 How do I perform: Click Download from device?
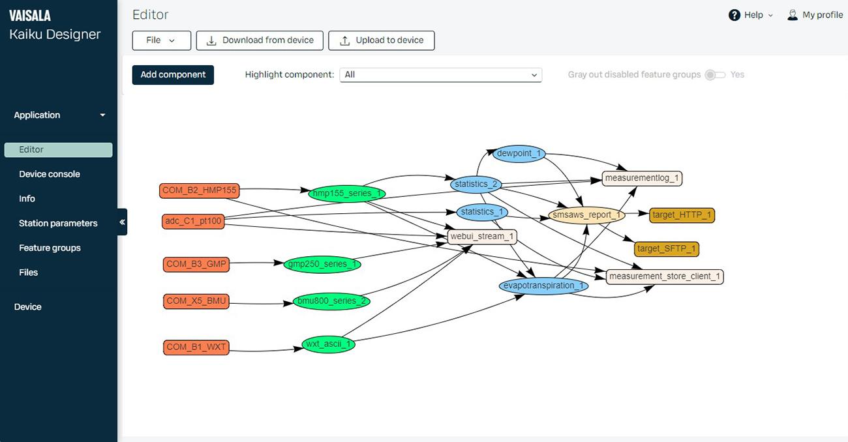(x=259, y=40)
